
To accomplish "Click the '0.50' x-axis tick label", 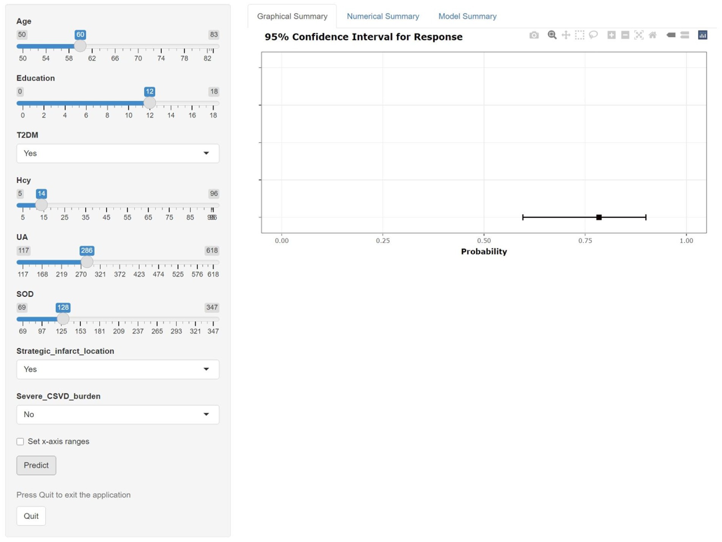I will click(x=484, y=240).
